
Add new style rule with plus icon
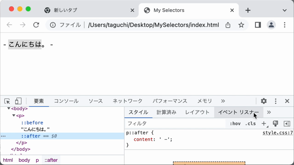point(264,123)
